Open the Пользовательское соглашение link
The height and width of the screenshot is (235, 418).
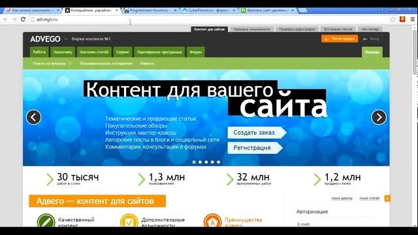[106, 63]
